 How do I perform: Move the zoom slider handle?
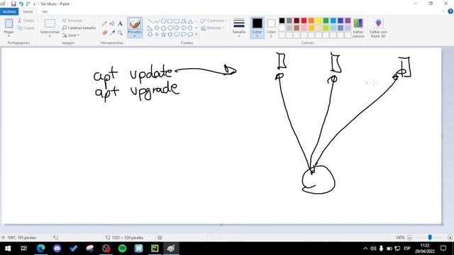430,237
